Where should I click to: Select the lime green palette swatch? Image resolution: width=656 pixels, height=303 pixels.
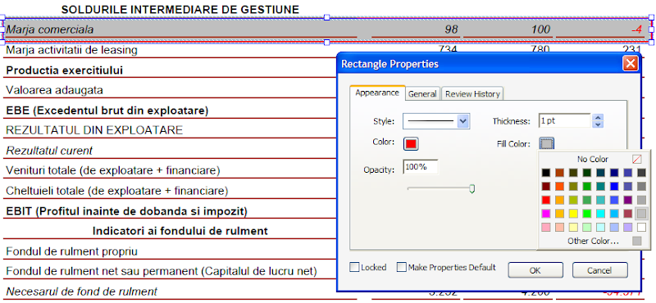(587, 214)
